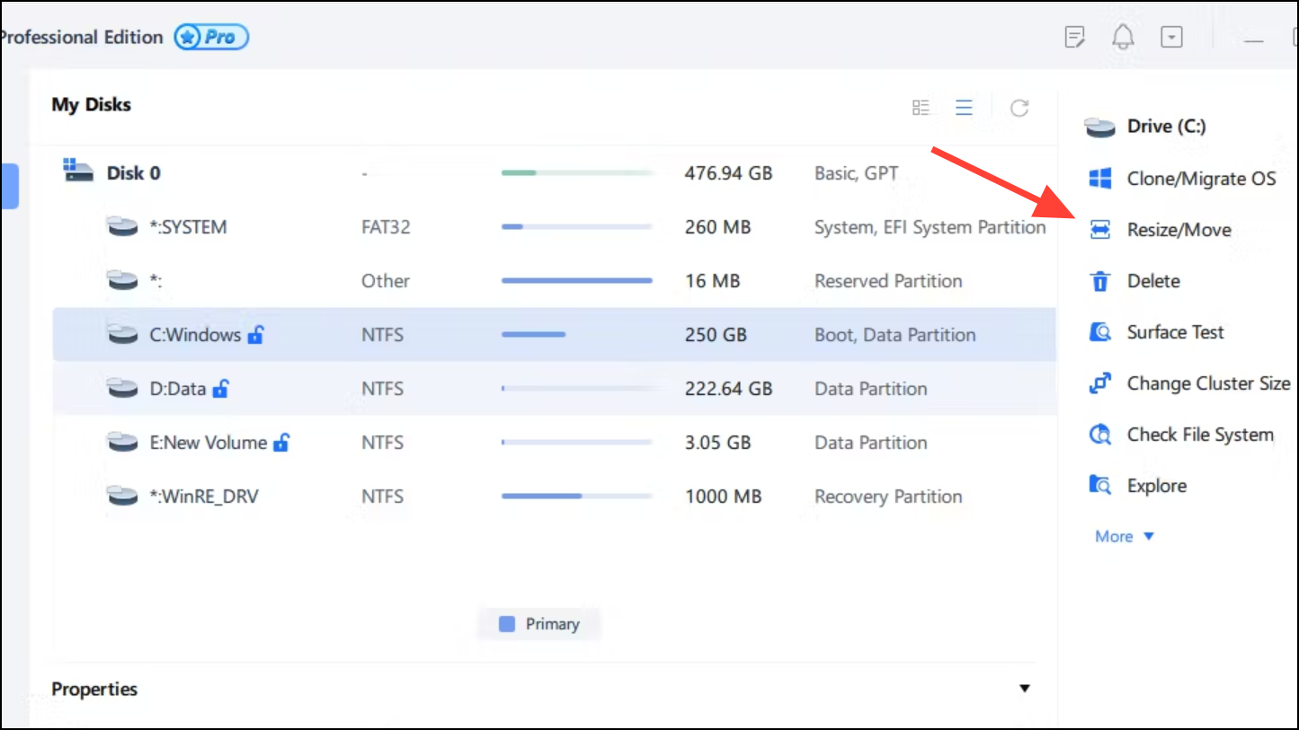Click Explore partition icon
The height and width of the screenshot is (730, 1299).
(x=1100, y=486)
